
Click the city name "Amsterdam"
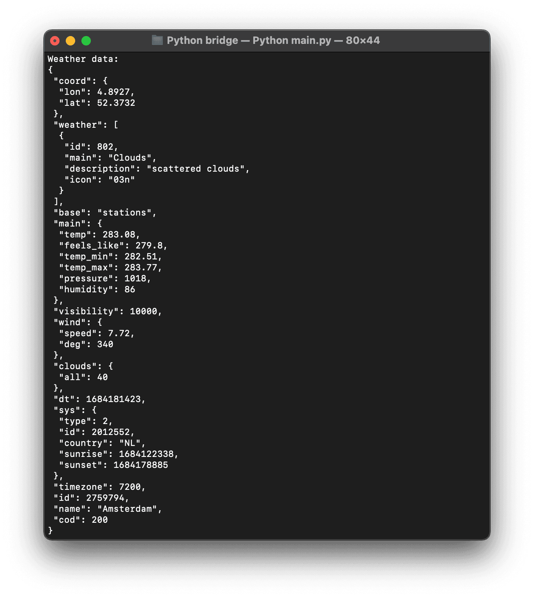pos(130,508)
